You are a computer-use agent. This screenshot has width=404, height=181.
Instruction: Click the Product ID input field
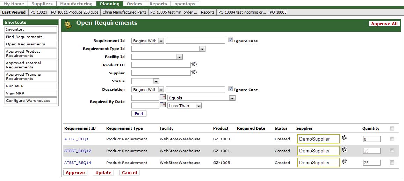(161, 65)
